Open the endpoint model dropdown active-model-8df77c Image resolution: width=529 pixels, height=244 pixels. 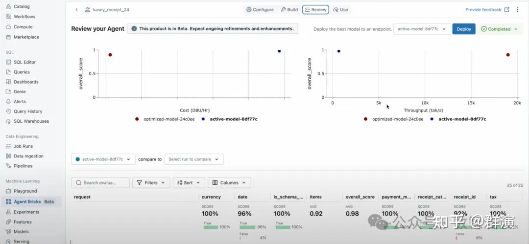[x=422, y=29]
